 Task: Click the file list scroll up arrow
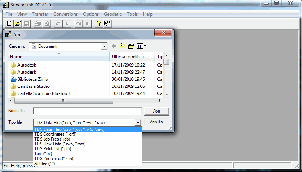[167, 56]
